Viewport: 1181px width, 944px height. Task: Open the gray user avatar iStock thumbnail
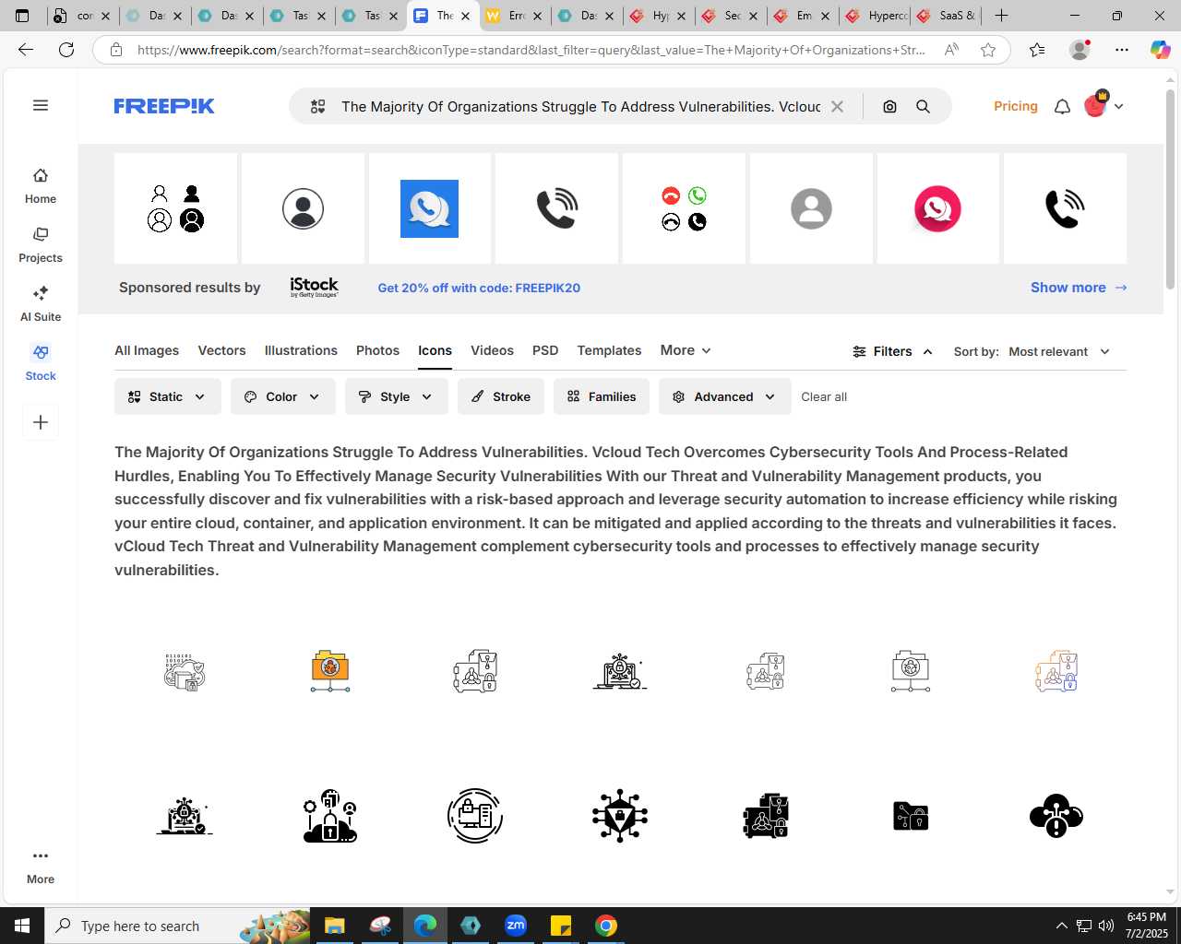811,208
